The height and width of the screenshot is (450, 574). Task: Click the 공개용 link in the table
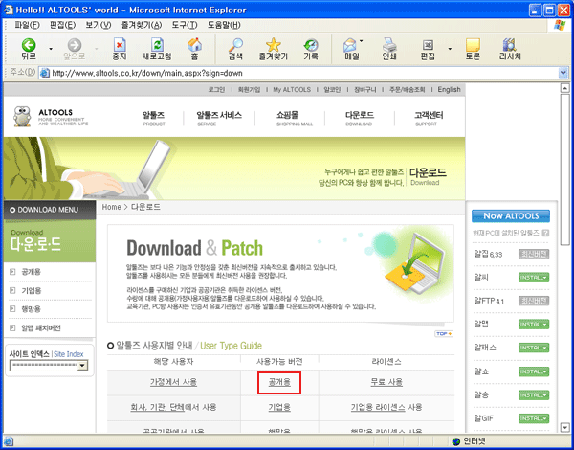coord(279,382)
